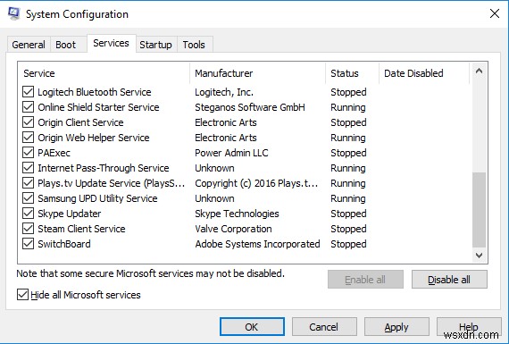Sort by the Service column header
This screenshot has height=344, width=509.
click(104, 73)
